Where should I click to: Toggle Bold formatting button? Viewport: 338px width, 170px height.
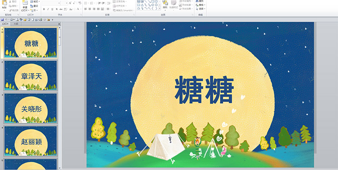point(44,9)
